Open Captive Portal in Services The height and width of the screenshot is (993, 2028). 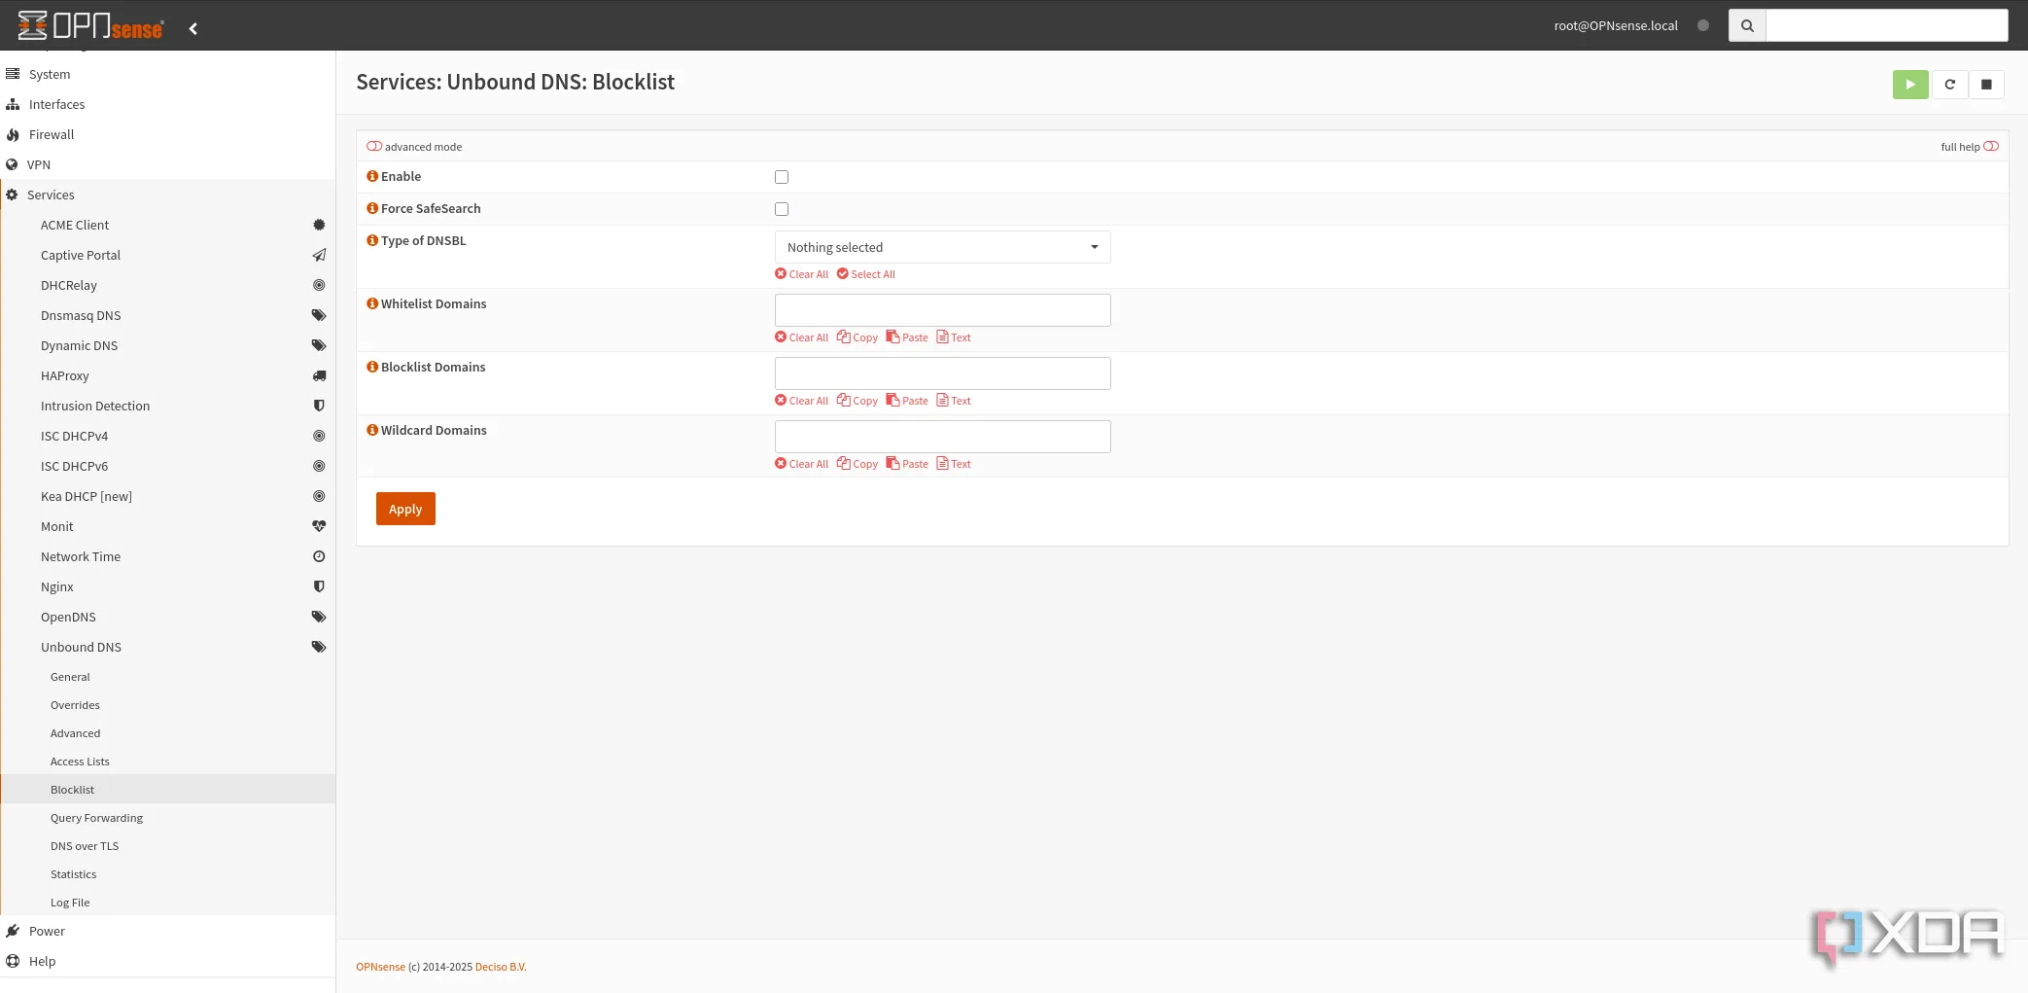coord(167,255)
